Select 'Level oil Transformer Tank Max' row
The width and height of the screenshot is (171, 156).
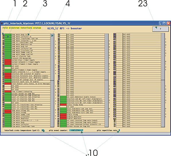[31, 107]
